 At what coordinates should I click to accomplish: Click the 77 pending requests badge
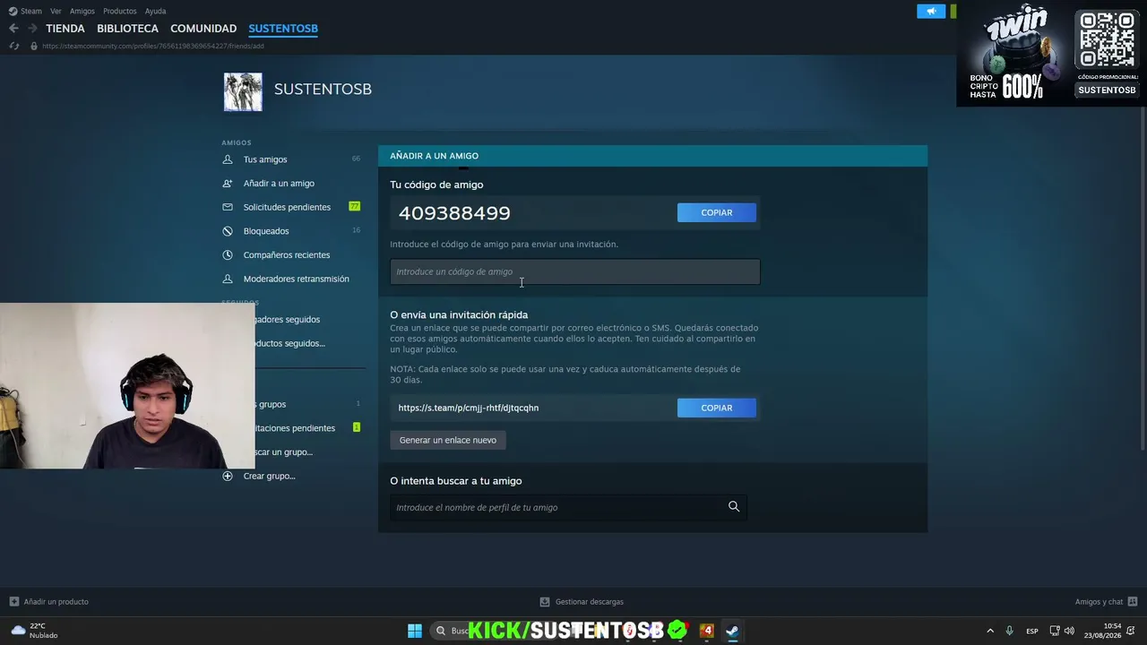355,206
